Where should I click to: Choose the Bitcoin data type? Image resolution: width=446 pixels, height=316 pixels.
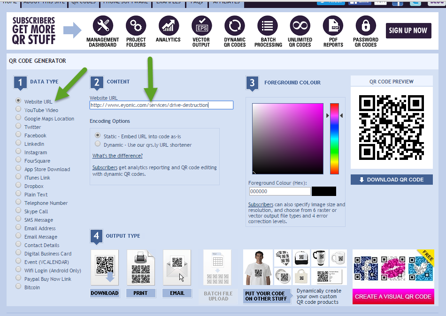tap(18, 286)
